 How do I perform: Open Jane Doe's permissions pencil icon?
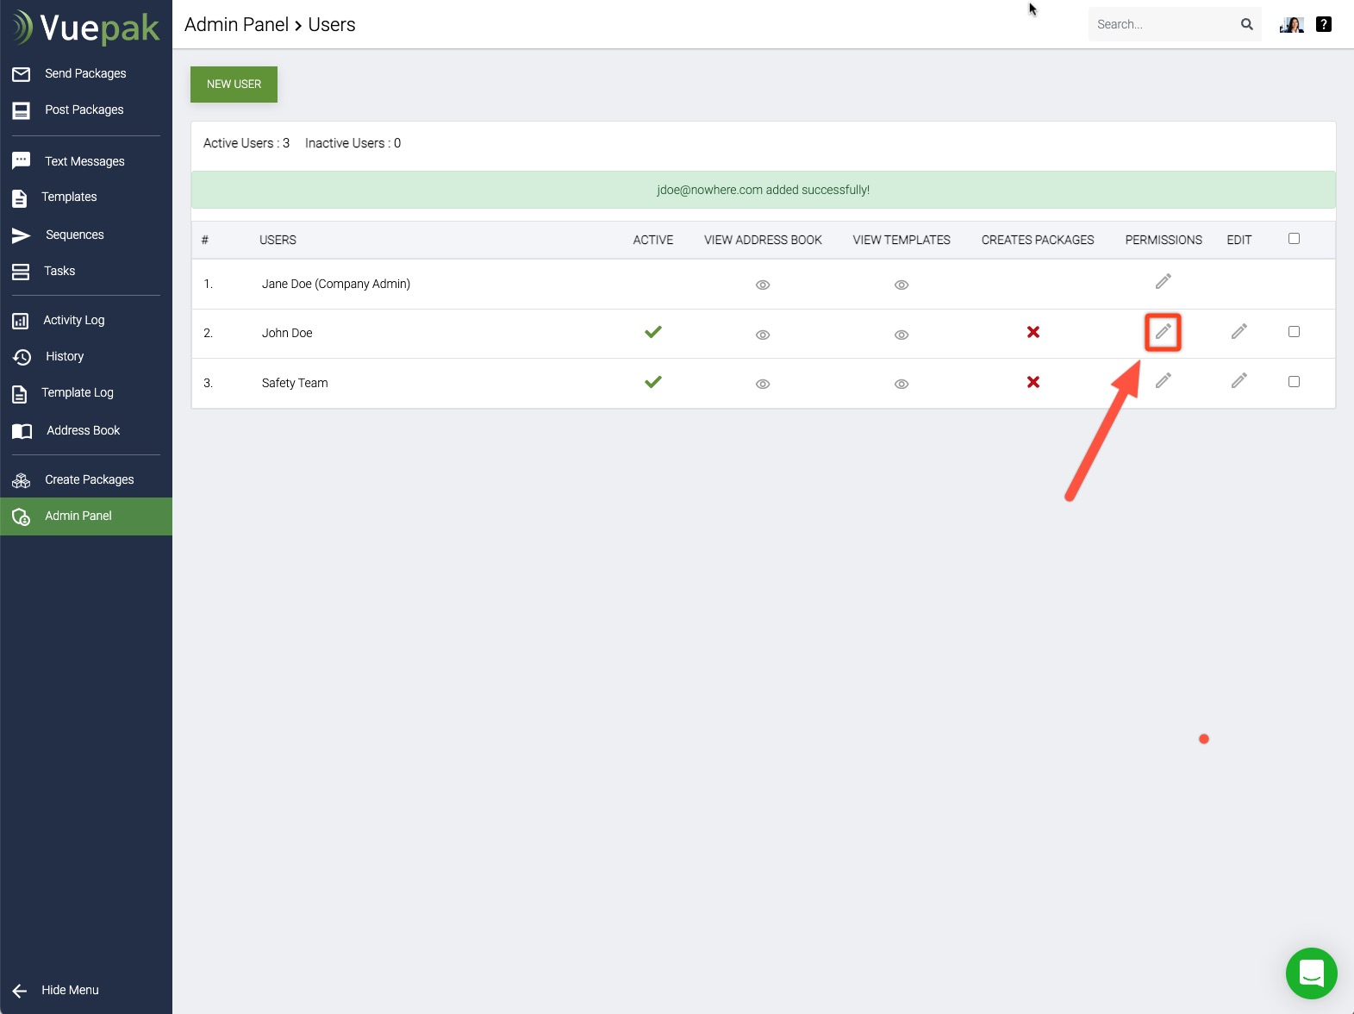click(1163, 282)
